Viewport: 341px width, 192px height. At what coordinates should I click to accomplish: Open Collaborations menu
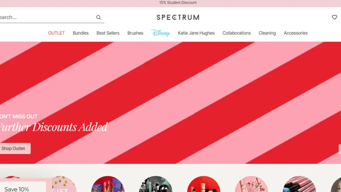(x=237, y=33)
